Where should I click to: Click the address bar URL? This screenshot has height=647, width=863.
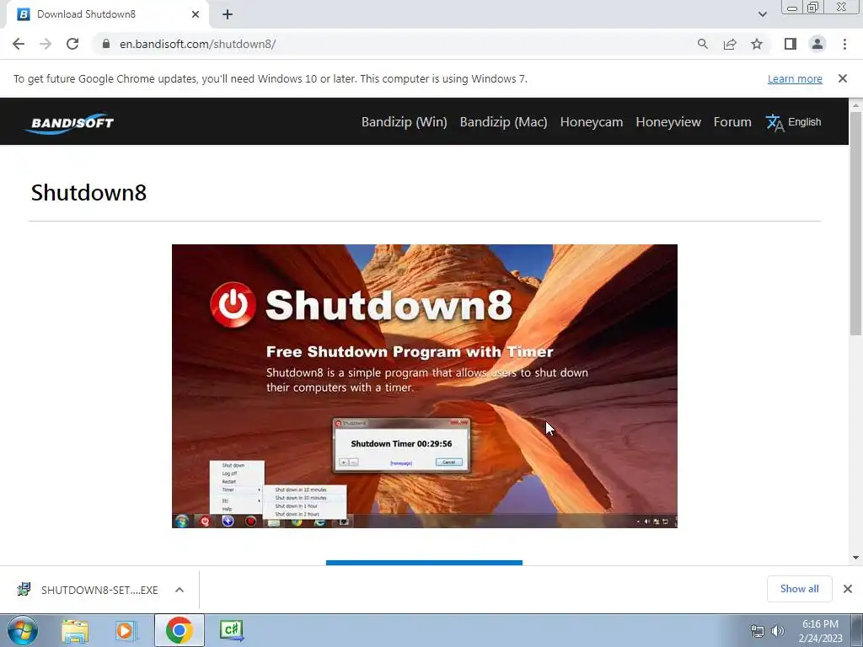[197, 44]
